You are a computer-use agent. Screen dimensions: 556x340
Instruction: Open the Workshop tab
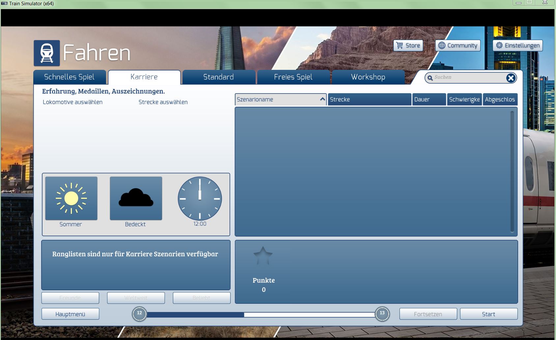click(x=368, y=77)
